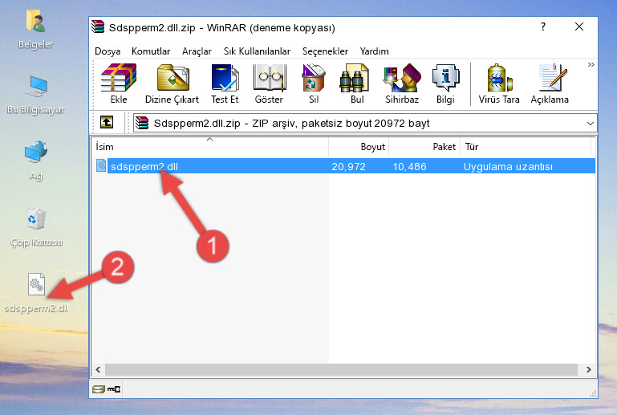Select the sdspperm2.dll file name in list

pos(144,166)
